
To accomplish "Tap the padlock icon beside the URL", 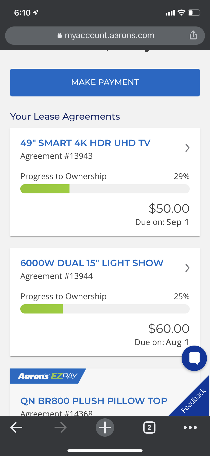I will tap(60, 35).
